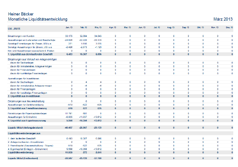
Task: Click 'Liquide Mittel (Endbestand)' row label
Action: pyautogui.click(x=23, y=158)
